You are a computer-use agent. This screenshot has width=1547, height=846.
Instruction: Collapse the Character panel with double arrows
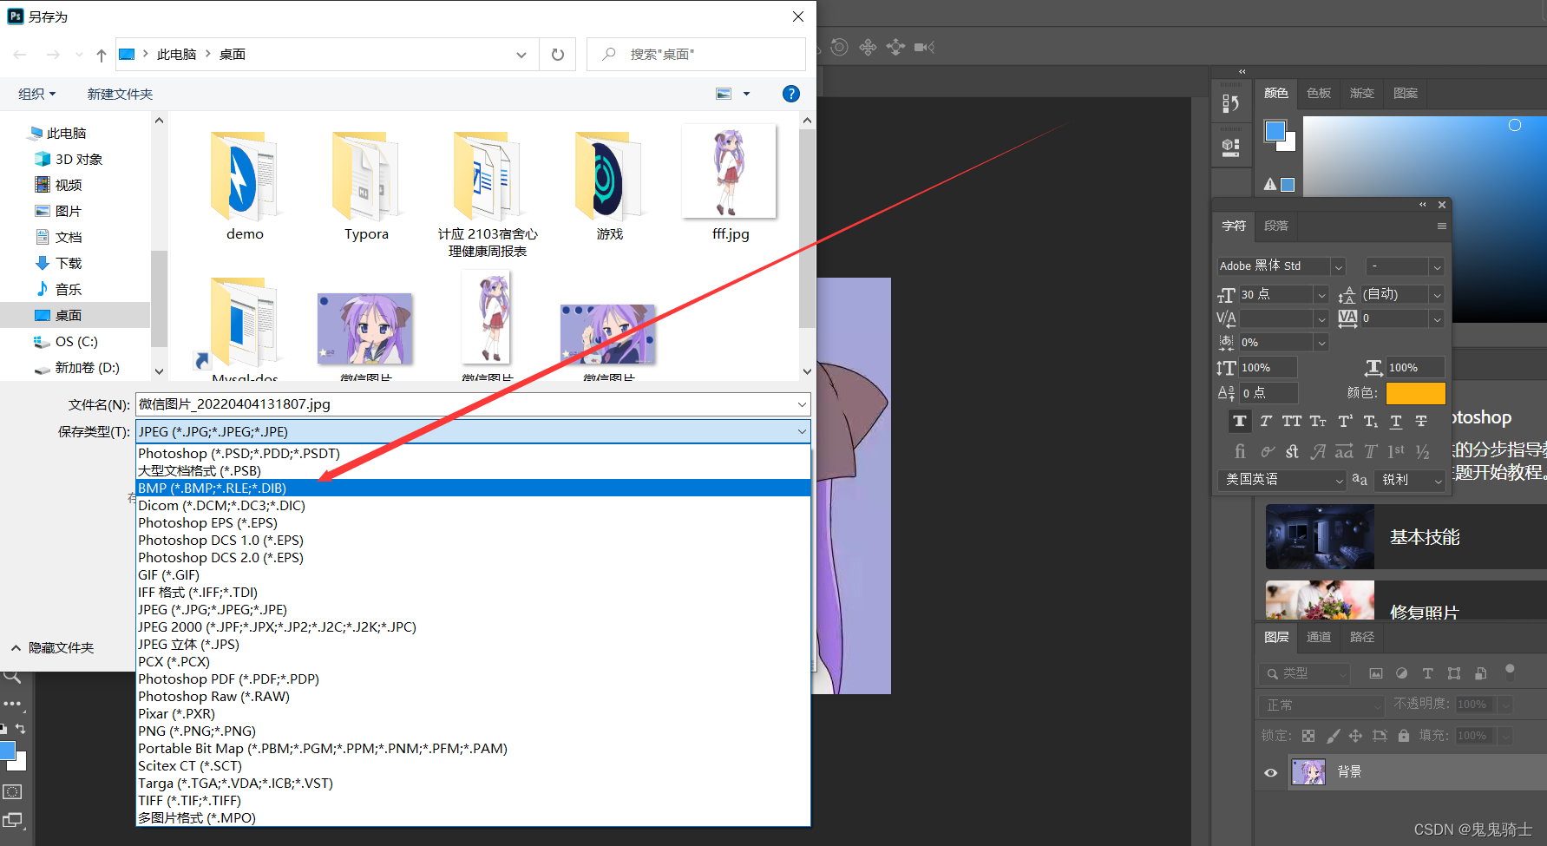(x=1423, y=205)
